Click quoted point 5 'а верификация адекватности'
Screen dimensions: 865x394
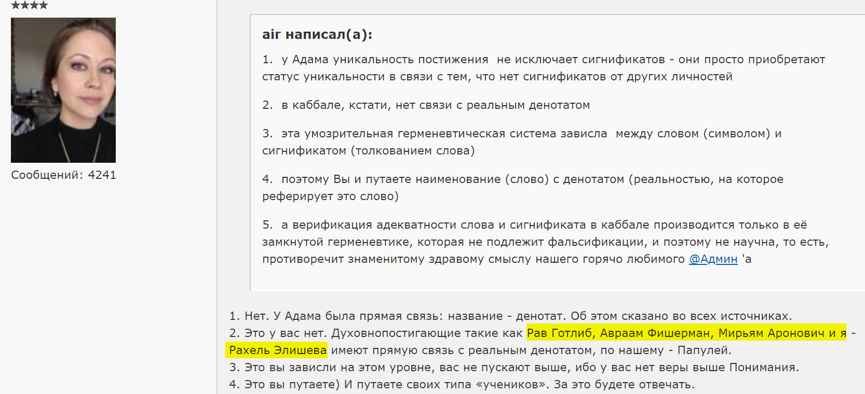tap(546, 242)
